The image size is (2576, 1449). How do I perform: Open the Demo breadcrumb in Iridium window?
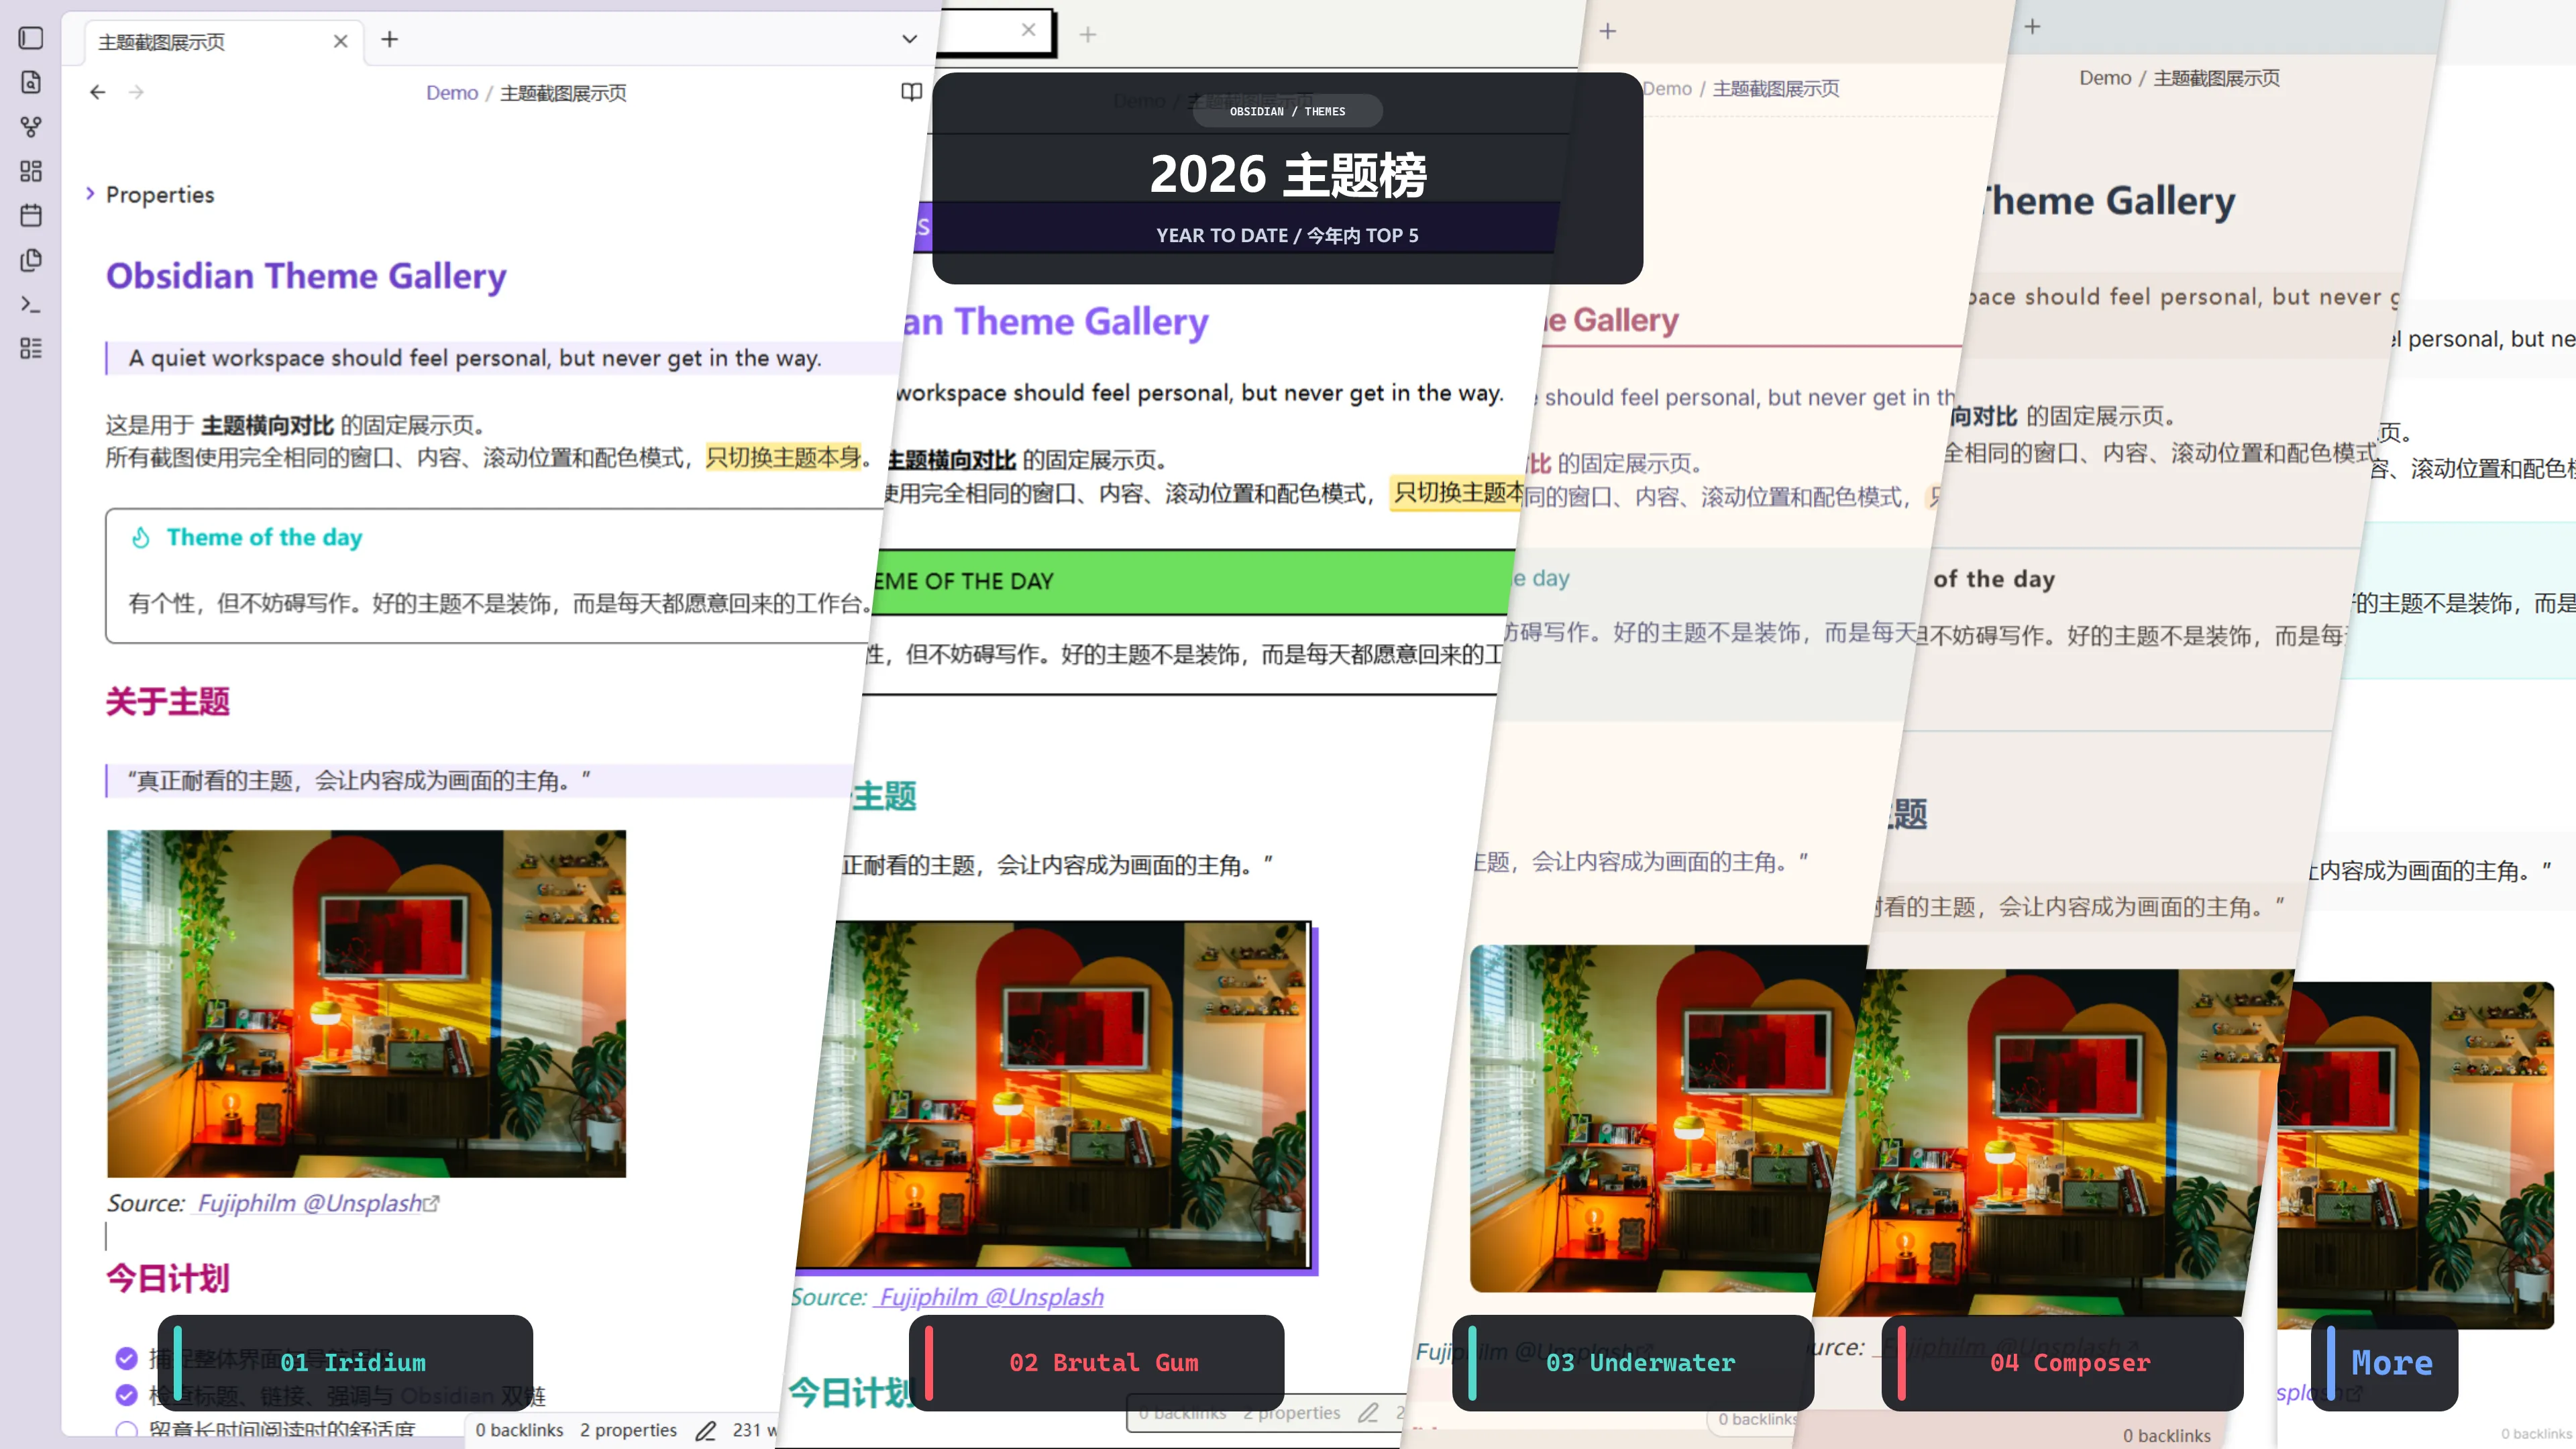pos(452,93)
